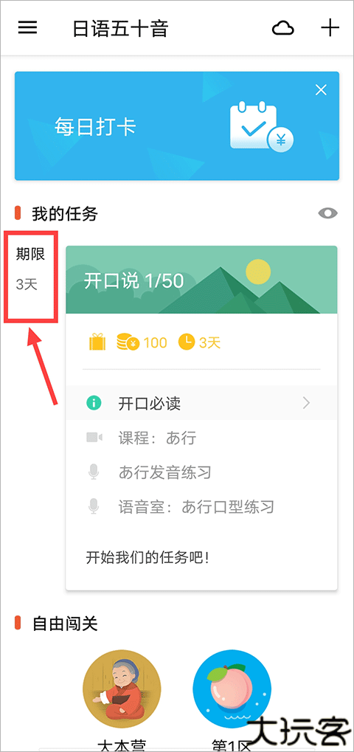This screenshot has width=354, height=752.
Task: Tap the green info icon beside 开口必读
Action: (x=94, y=404)
